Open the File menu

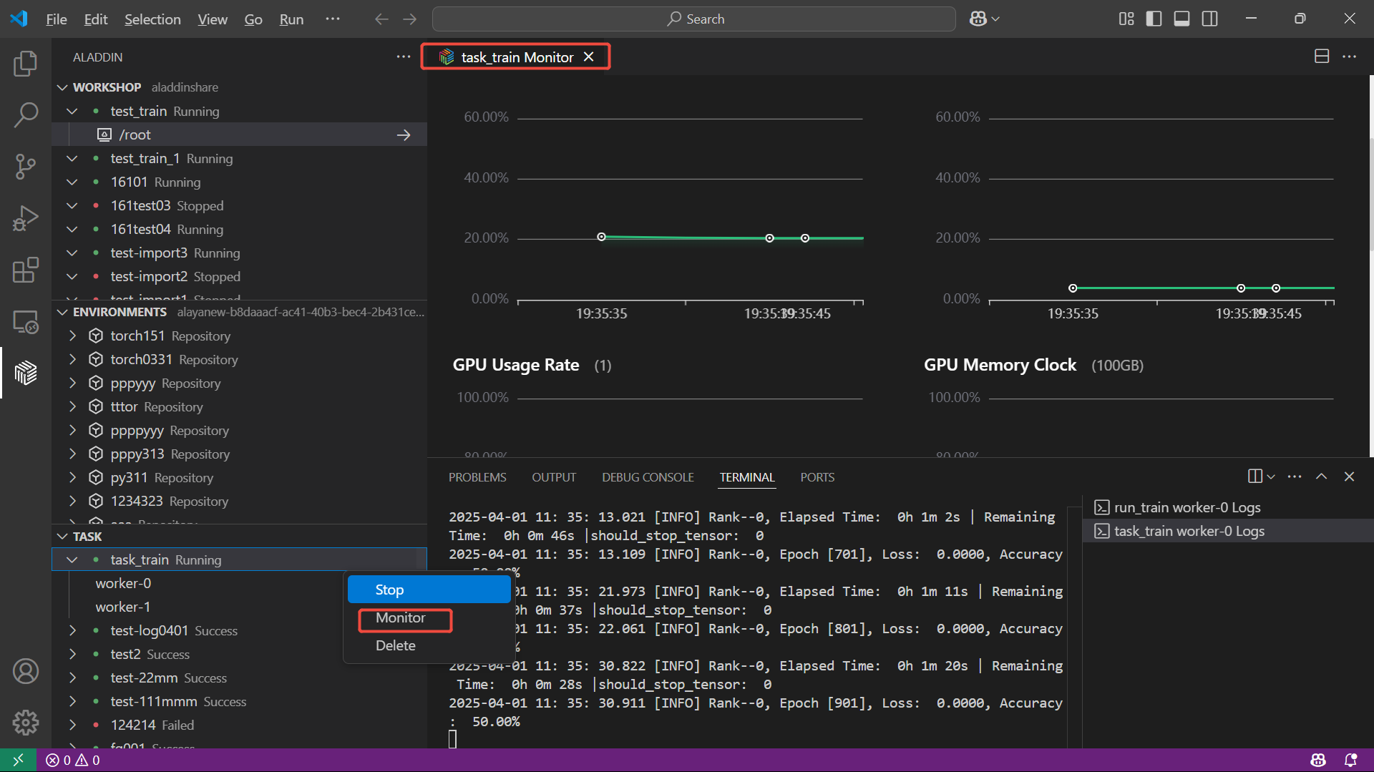[x=57, y=19]
